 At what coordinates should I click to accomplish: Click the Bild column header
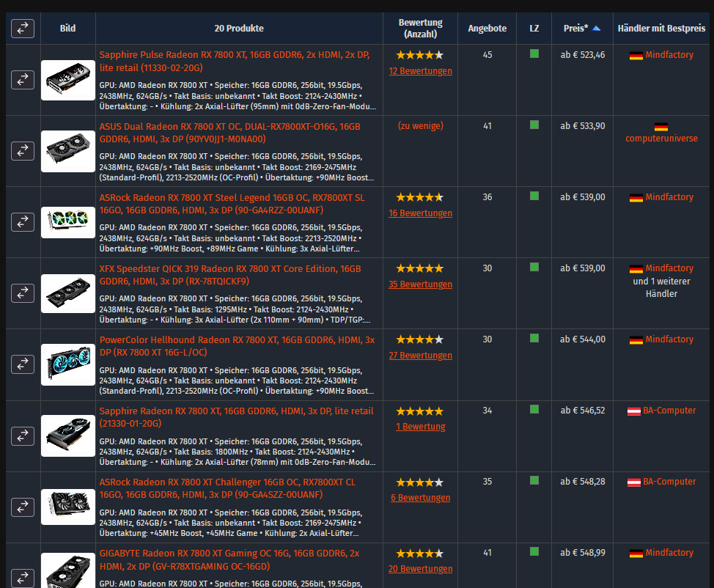68,29
